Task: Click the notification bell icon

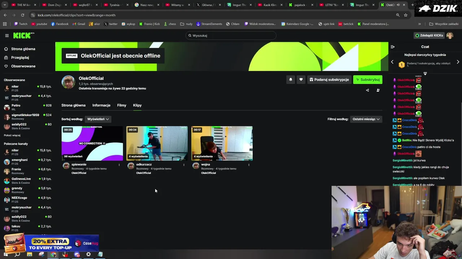Action: click(x=291, y=79)
